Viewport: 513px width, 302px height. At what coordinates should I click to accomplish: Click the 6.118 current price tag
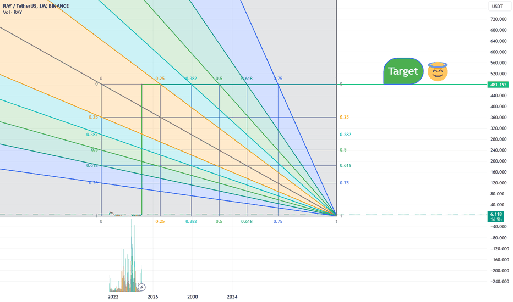tap(496, 214)
